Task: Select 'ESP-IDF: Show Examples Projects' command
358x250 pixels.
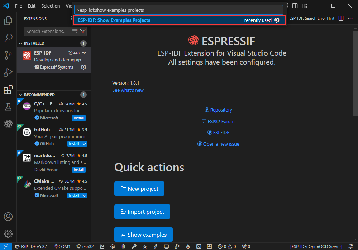Action: [x=114, y=20]
